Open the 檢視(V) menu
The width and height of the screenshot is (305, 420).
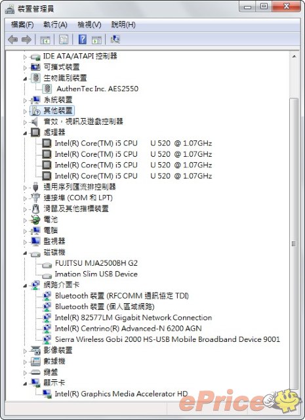click(x=89, y=25)
